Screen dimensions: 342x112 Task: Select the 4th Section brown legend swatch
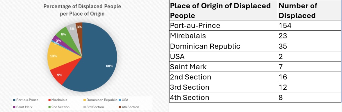(x=120, y=107)
